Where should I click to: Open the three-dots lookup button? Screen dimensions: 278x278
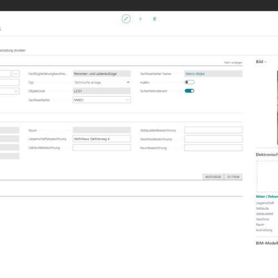point(16,73)
